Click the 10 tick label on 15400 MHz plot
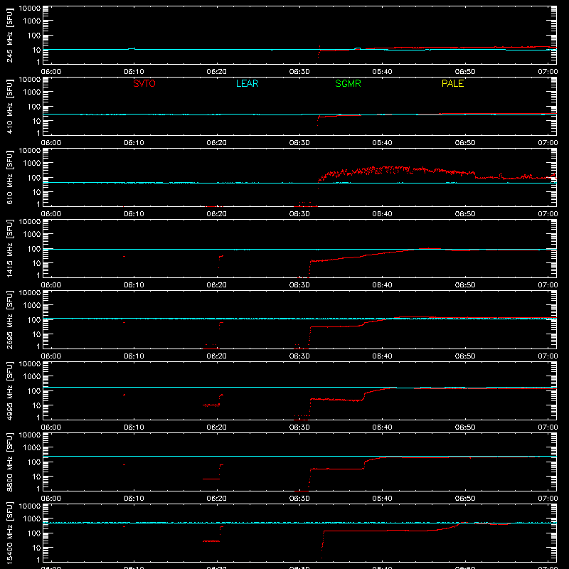The image size is (569, 569). [x=36, y=548]
